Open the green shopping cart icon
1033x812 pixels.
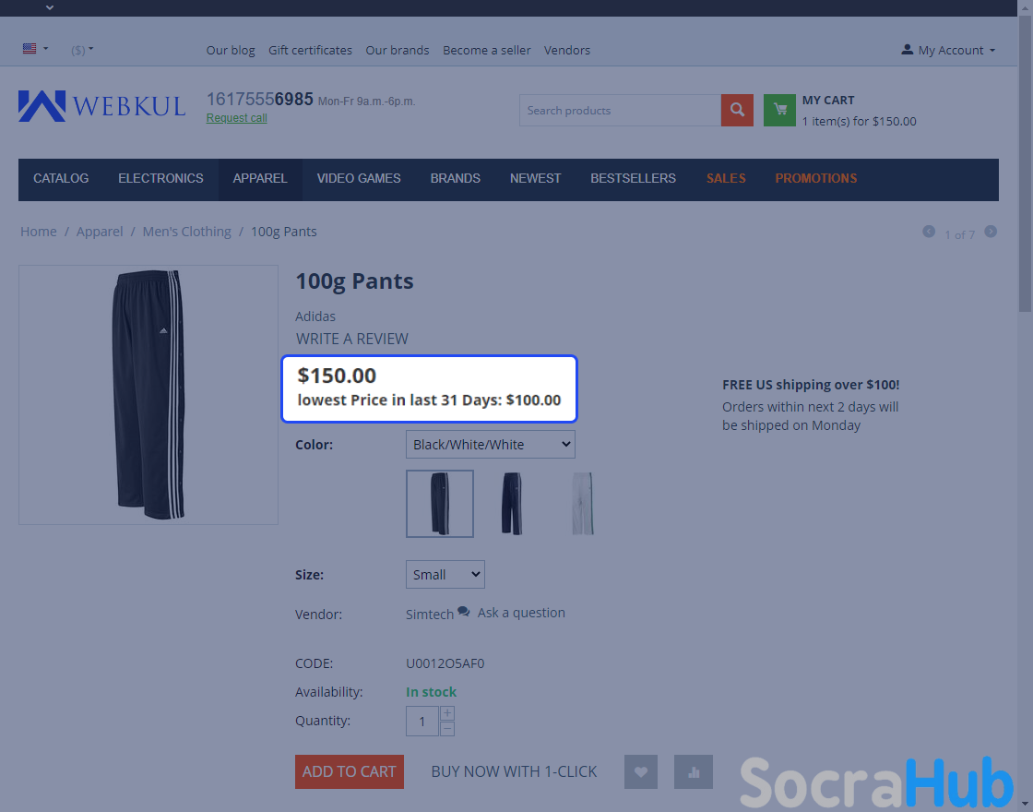pos(779,110)
